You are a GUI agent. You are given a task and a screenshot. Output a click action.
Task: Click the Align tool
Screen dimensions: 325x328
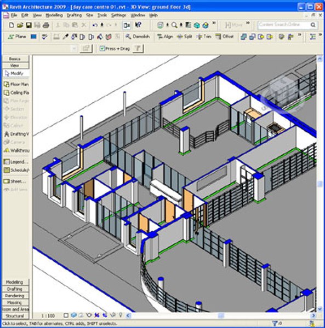(165, 37)
